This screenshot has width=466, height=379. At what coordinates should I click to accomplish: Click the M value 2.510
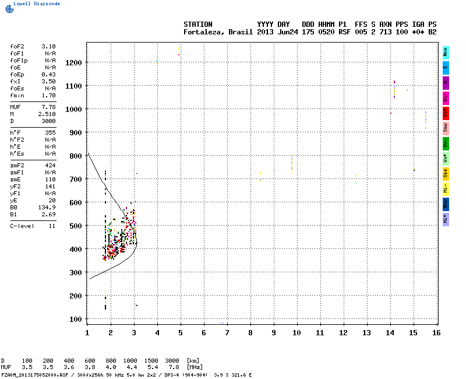pos(47,114)
